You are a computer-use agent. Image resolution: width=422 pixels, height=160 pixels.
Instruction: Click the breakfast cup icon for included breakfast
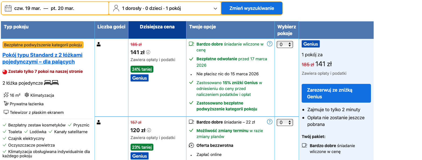191,44
